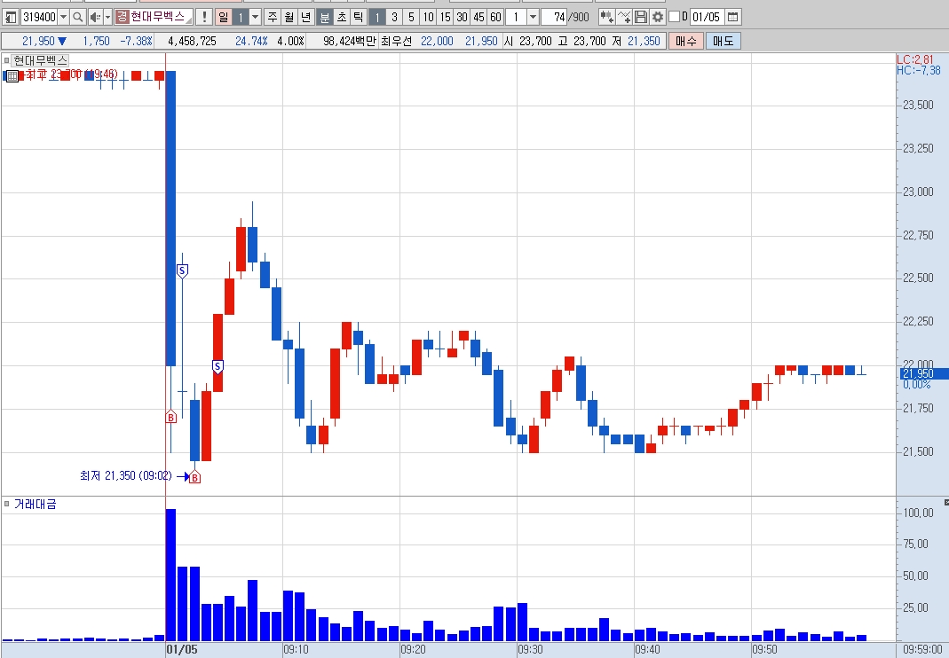The width and height of the screenshot is (949, 658).
Task: Toggle the D date checkbox
Action: coord(674,17)
